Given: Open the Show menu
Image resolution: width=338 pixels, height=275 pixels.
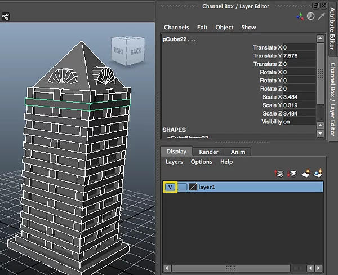Looking at the screenshot, I should tap(248, 28).
